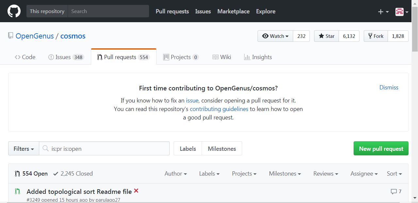Click the is:pr is:open filter field
Viewport: 418px width, 203px height.
(104, 148)
